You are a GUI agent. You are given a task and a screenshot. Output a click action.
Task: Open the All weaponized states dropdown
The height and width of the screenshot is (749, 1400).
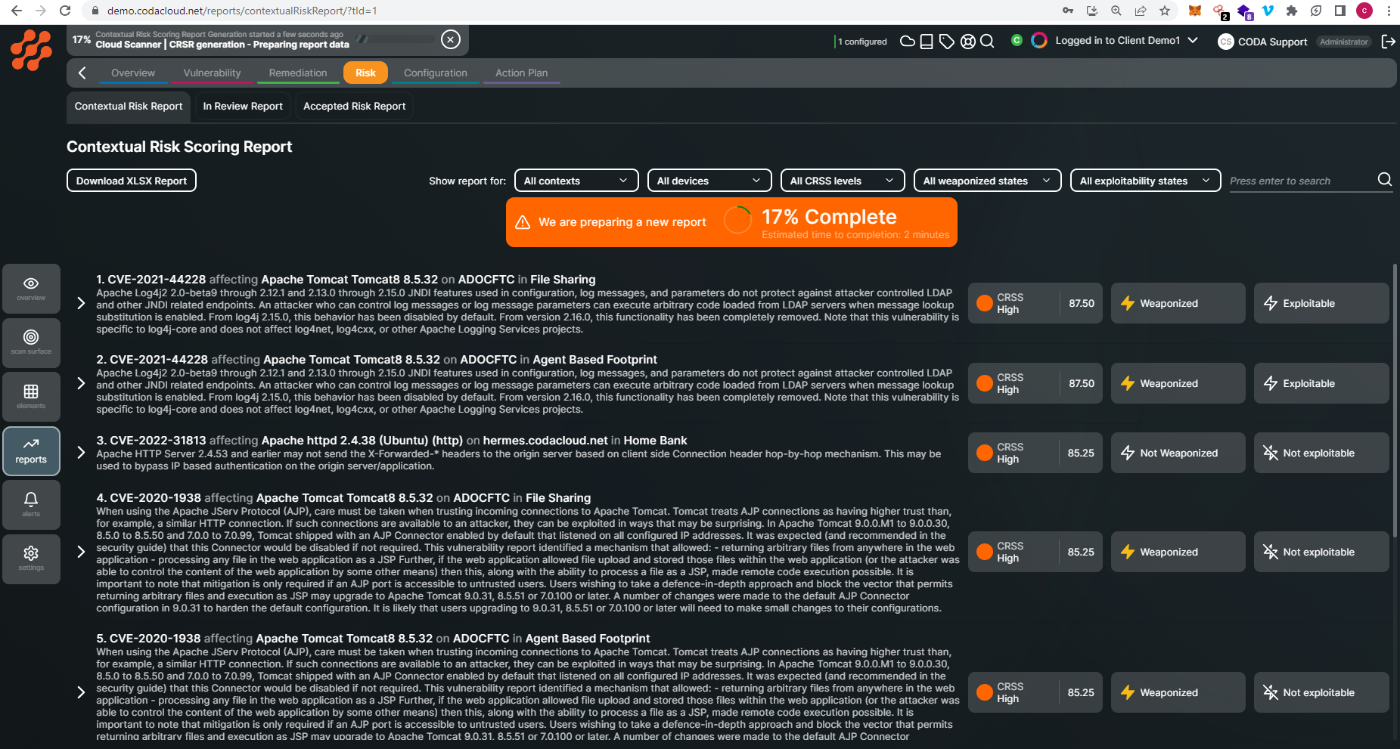coord(987,181)
